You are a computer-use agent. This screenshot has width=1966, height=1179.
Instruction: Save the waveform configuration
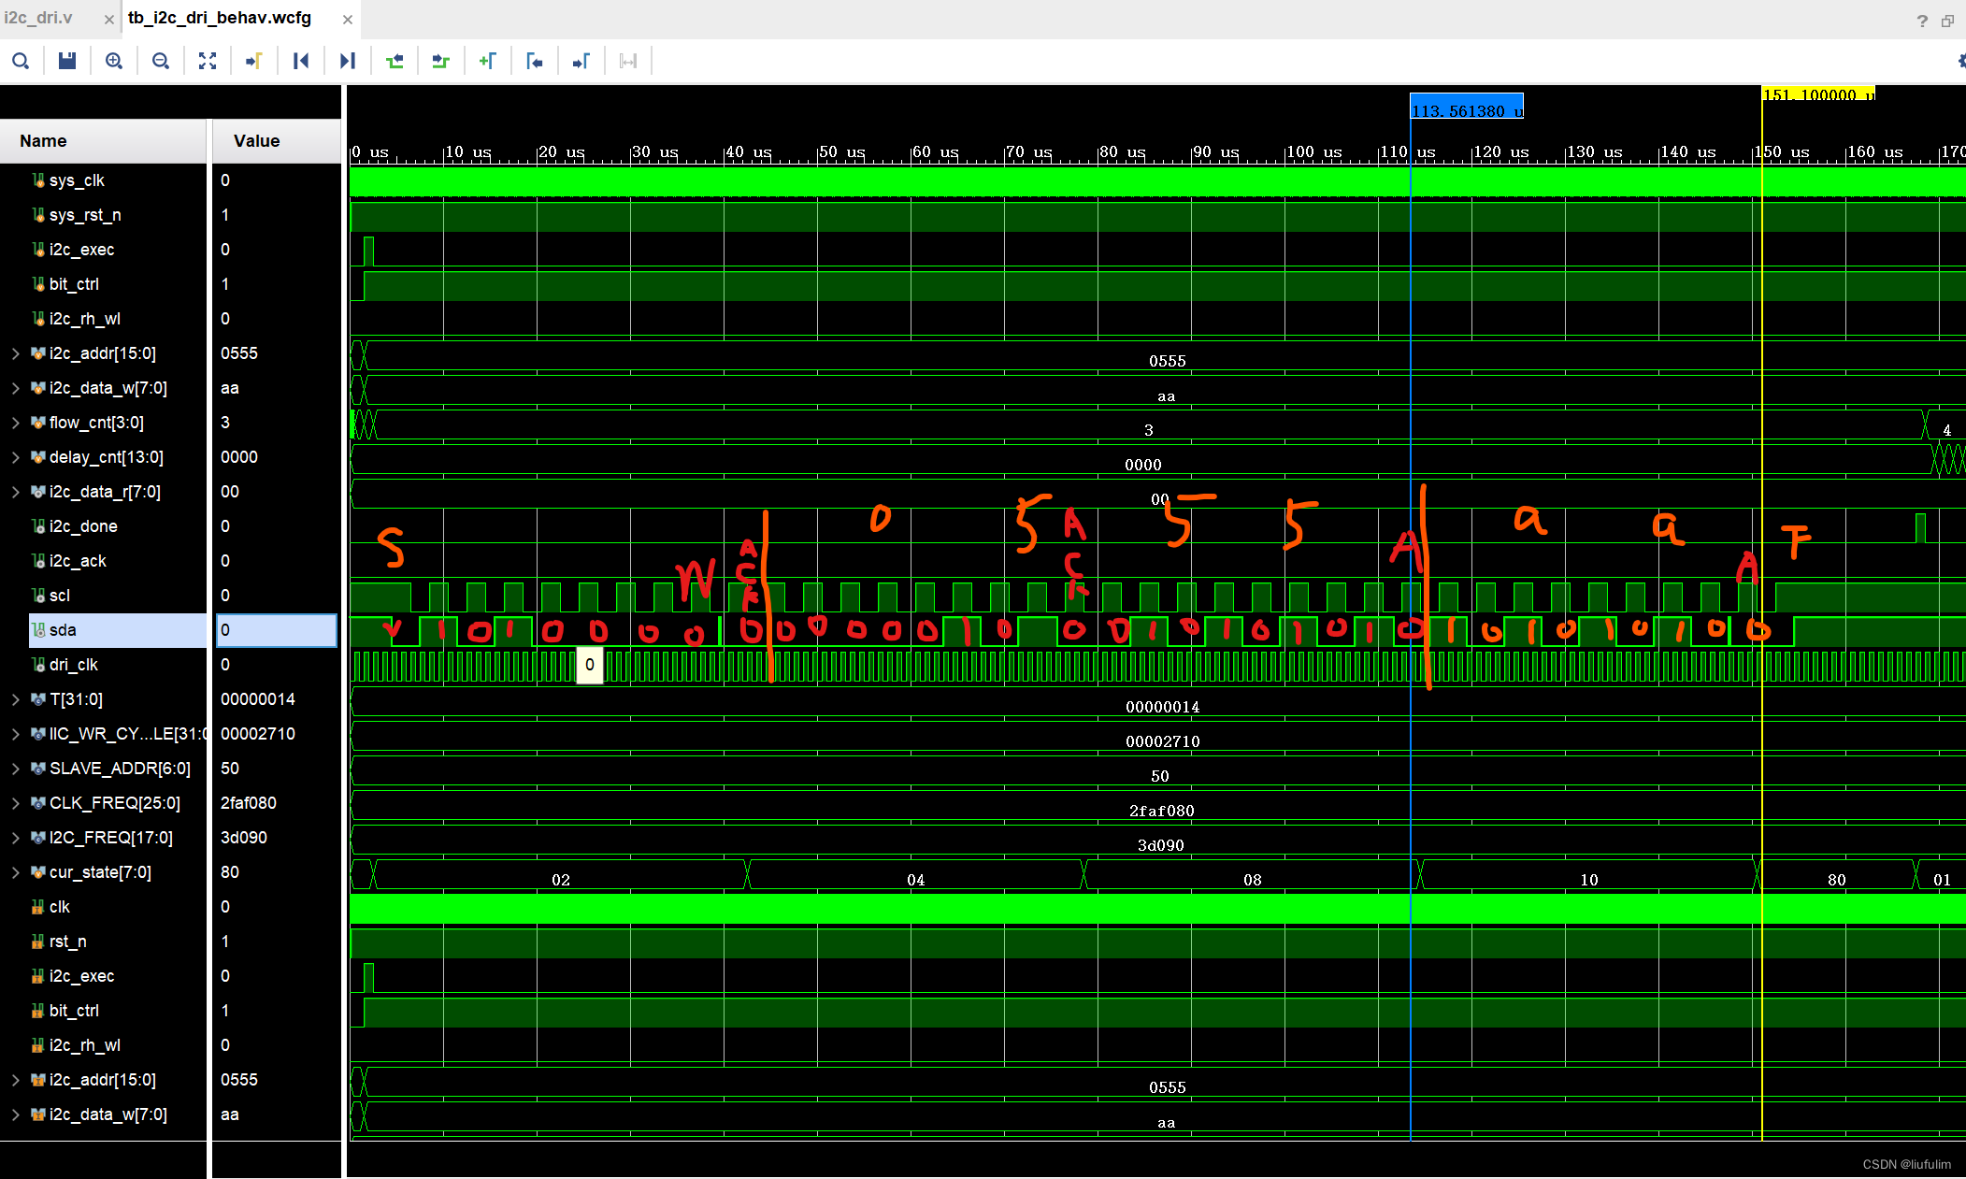click(67, 62)
